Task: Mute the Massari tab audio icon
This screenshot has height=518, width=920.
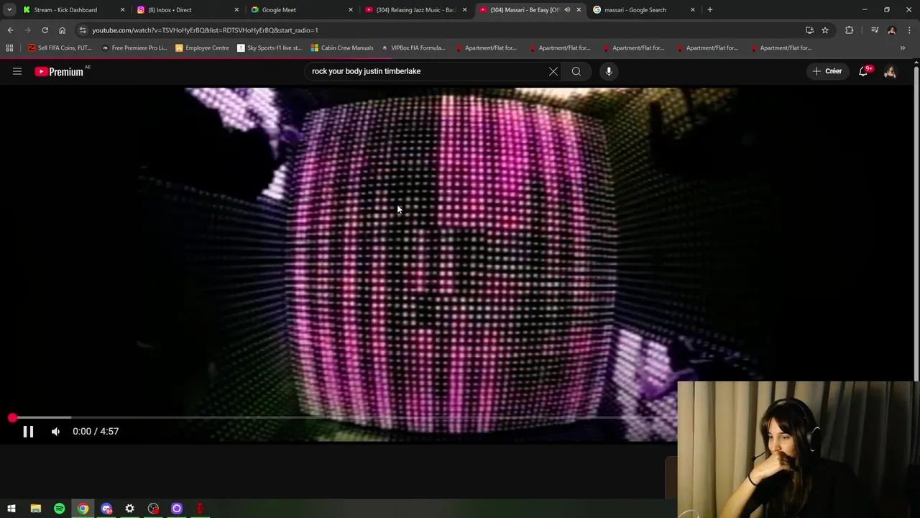Action: click(567, 10)
